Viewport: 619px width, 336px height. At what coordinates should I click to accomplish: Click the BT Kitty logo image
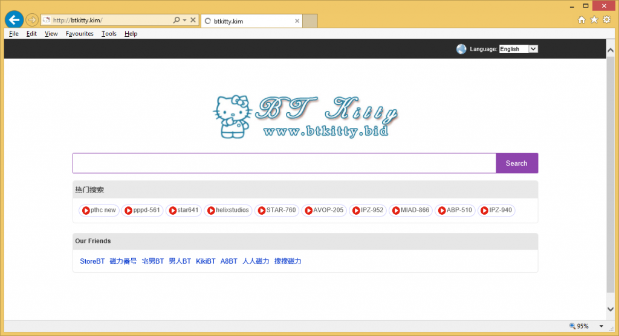click(305, 116)
